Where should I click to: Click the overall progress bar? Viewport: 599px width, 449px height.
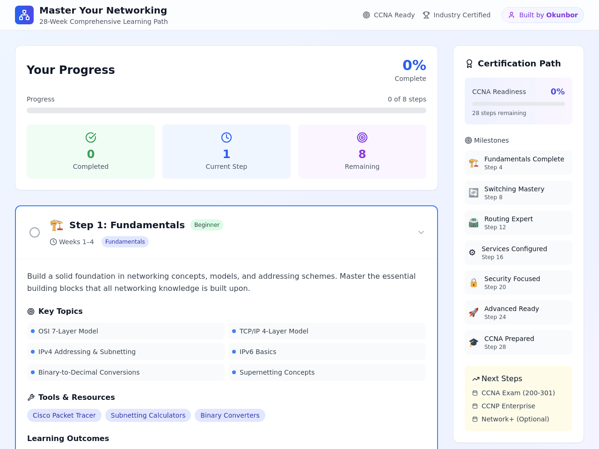tap(226, 110)
